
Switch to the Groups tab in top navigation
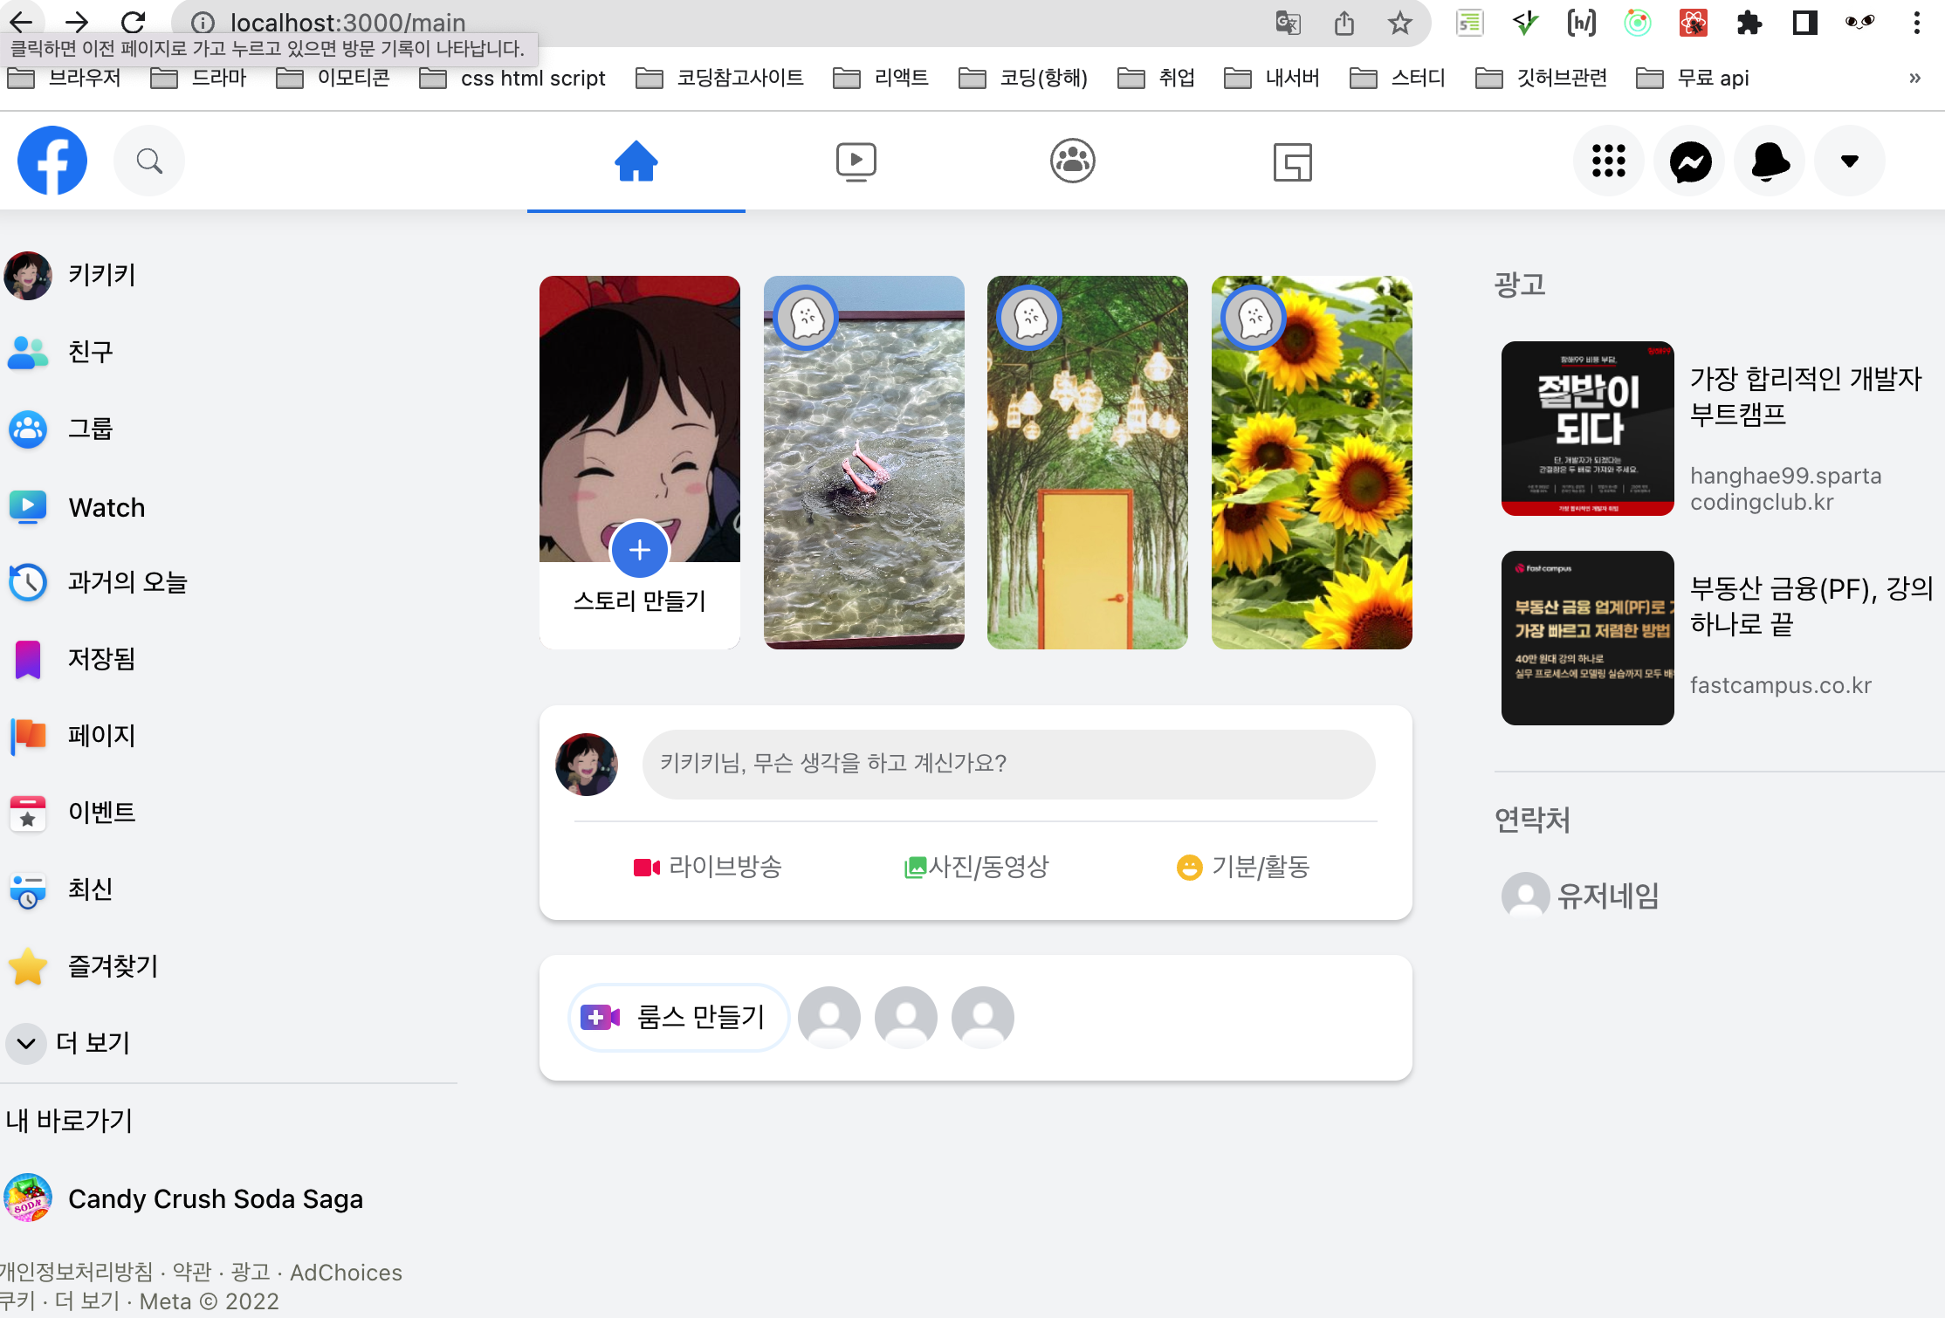coord(1072,161)
